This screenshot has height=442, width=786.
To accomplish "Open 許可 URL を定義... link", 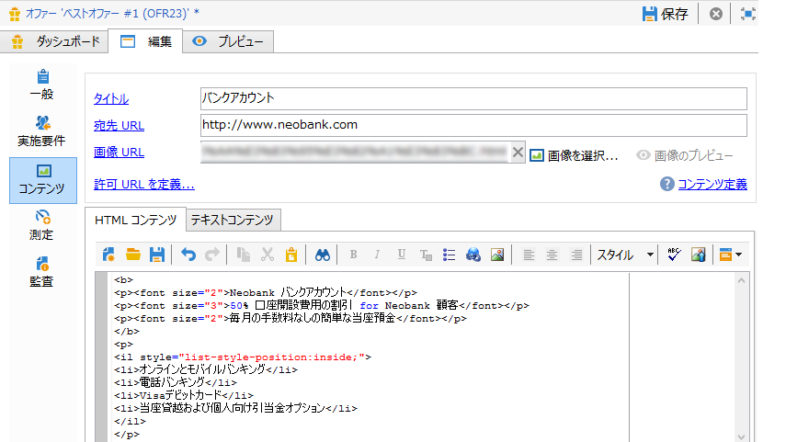I will pos(143,184).
